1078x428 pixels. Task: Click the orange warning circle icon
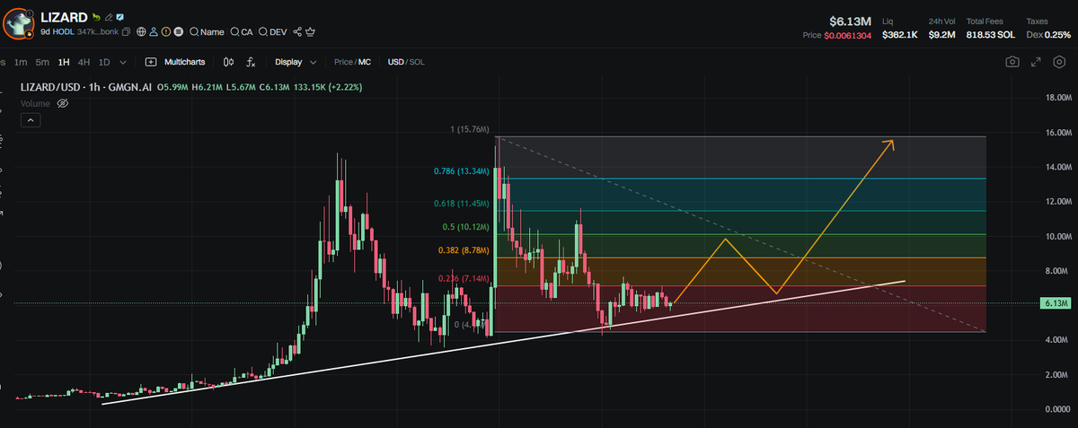(x=166, y=31)
